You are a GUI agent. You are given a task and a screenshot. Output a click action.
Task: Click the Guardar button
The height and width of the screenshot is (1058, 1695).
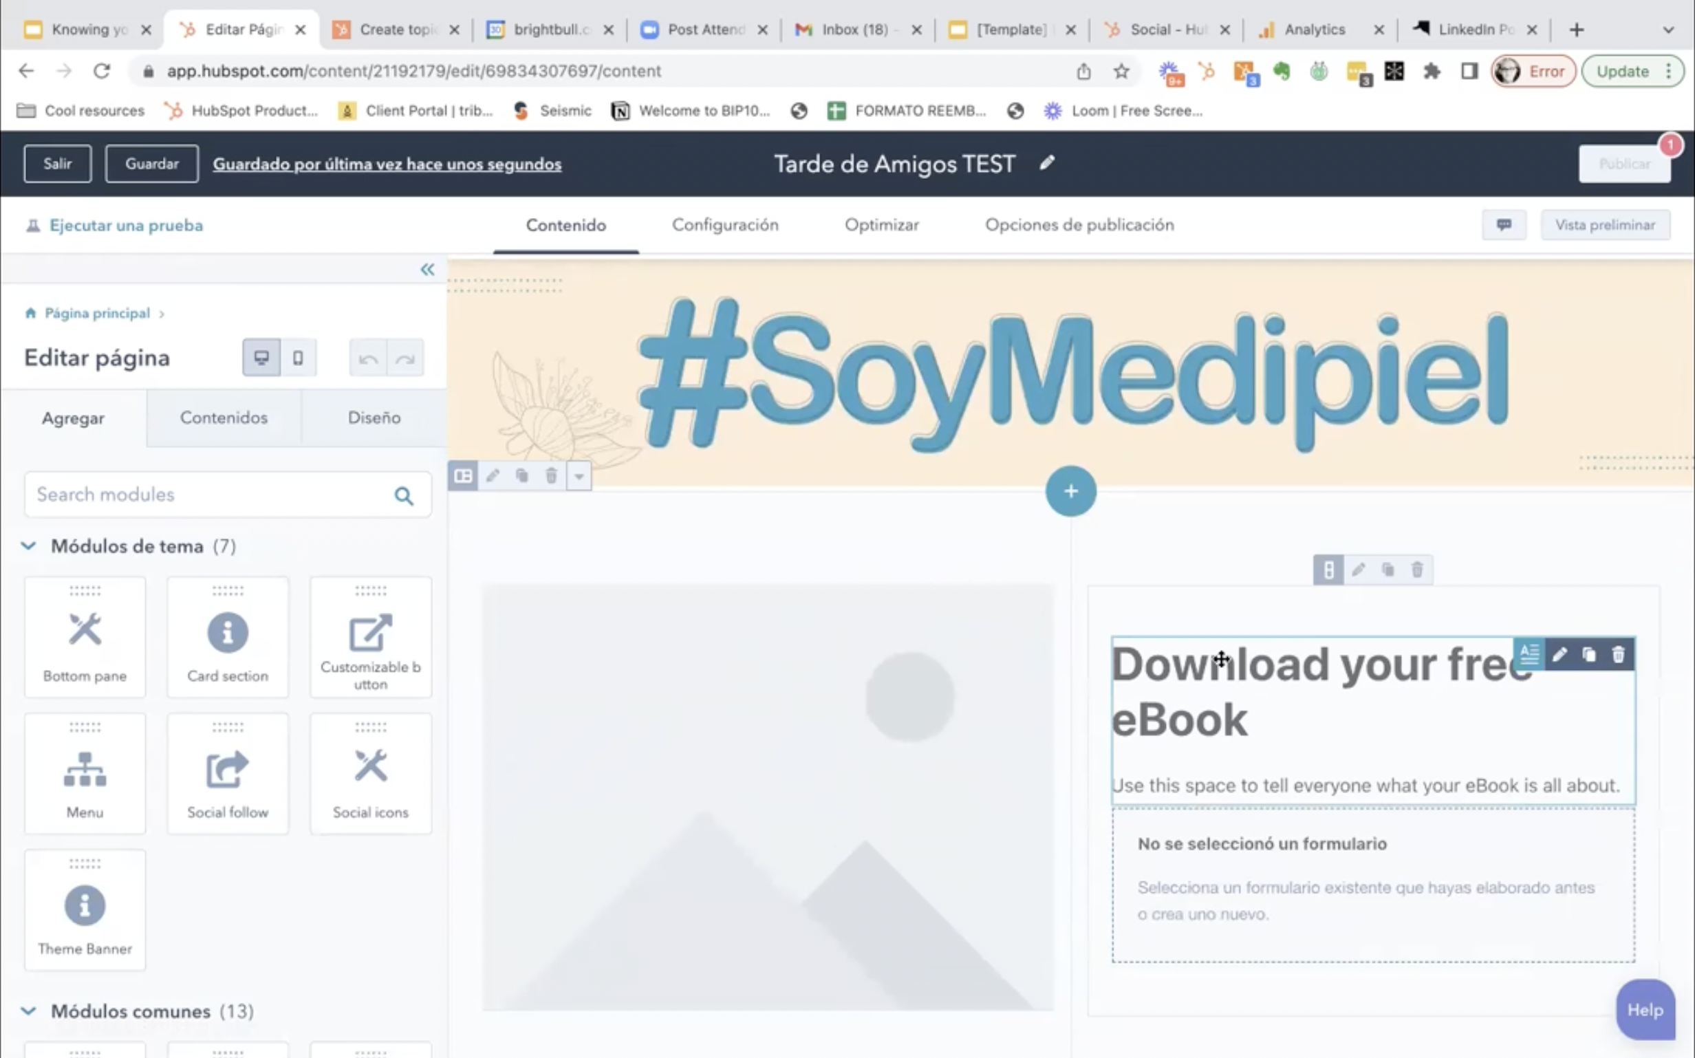pyautogui.click(x=152, y=164)
